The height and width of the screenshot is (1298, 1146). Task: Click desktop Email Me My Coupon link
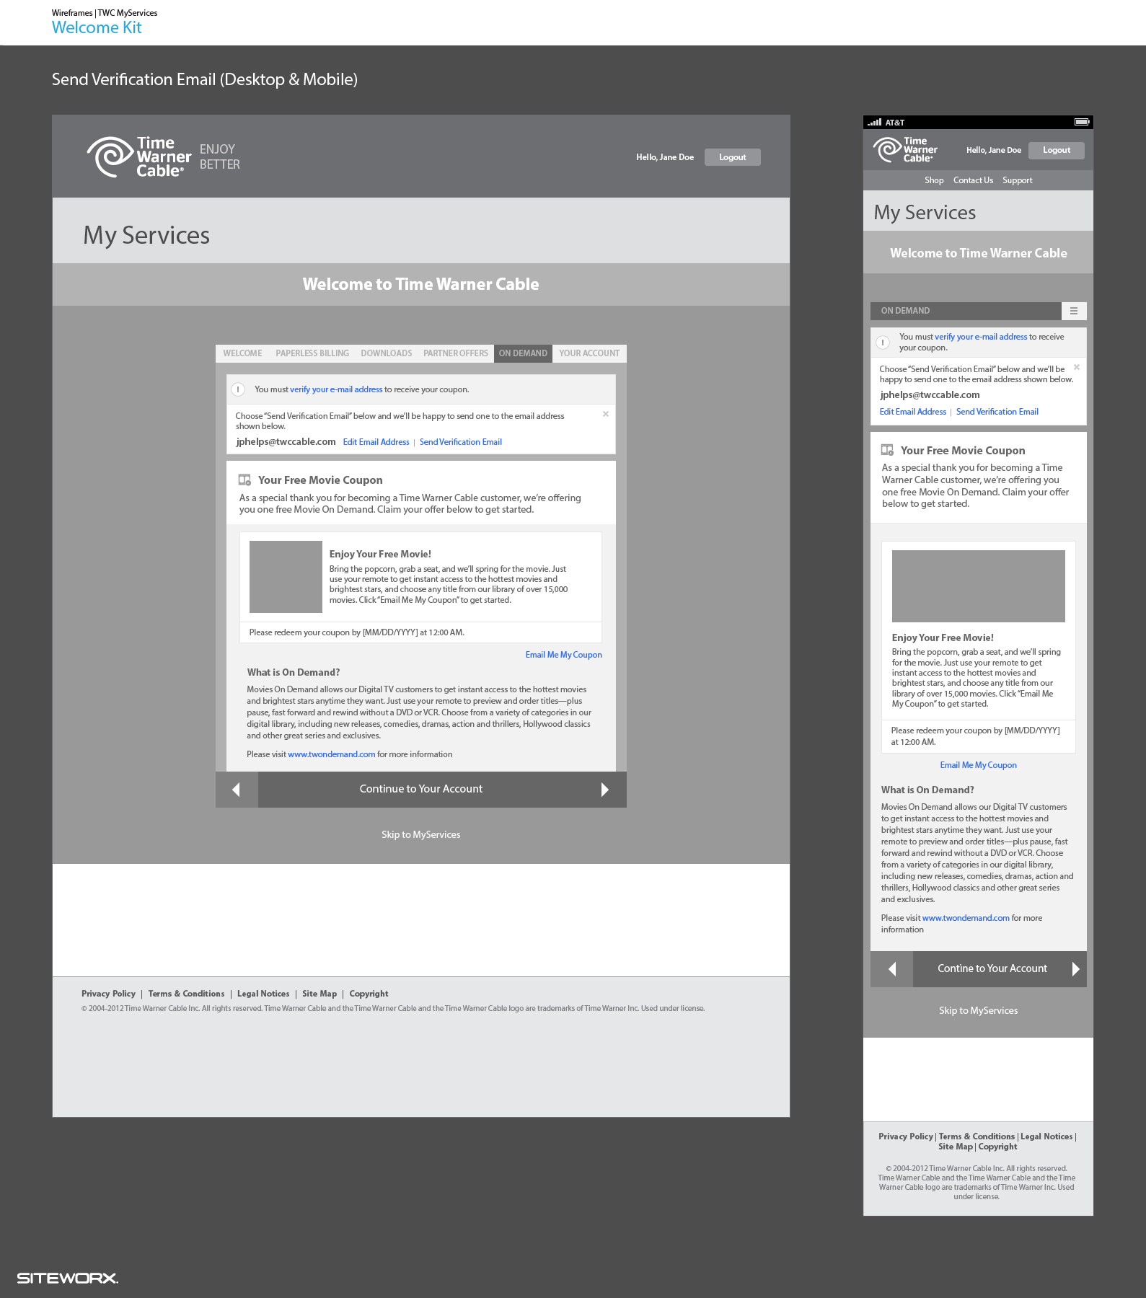coord(563,655)
